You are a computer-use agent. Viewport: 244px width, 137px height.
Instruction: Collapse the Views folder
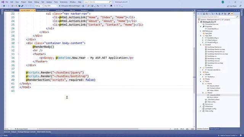tap(201, 81)
